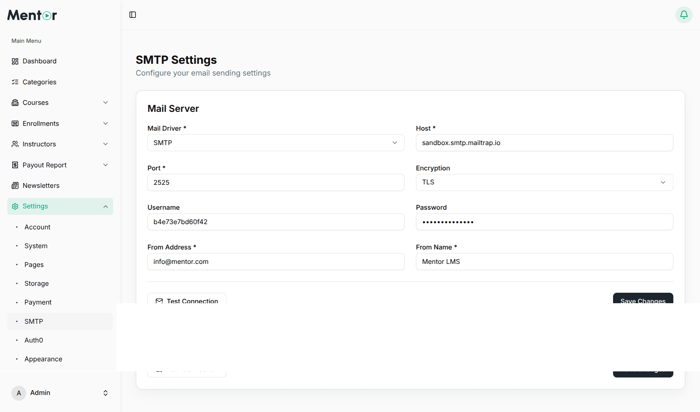Screen dimensions: 700x412
Task: Toggle the sidebar collapse icon
Action: 132,14
